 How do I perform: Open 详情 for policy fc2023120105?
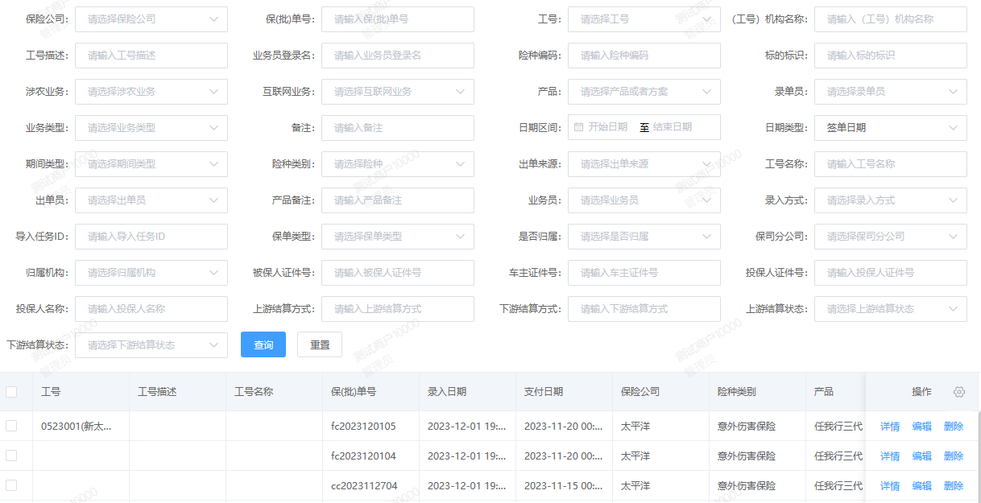[890, 427]
